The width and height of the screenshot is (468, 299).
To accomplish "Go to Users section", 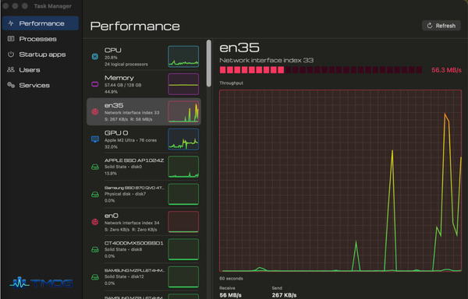I will click(x=30, y=70).
